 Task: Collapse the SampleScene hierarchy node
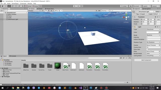(x=4, y=13)
